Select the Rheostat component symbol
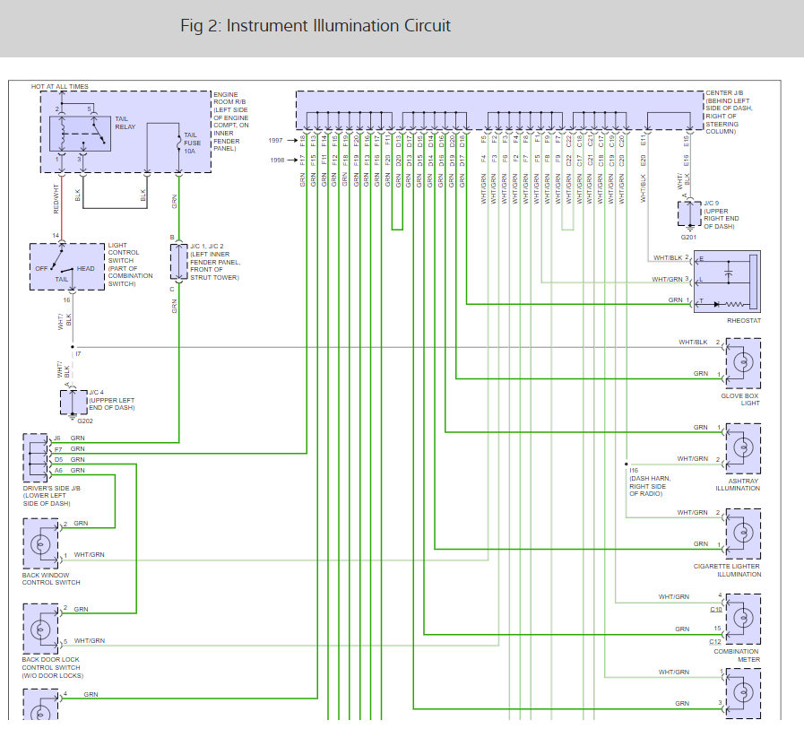 (x=727, y=282)
